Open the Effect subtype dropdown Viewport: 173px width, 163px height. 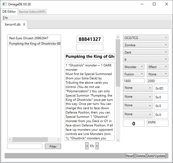pos(158,67)
